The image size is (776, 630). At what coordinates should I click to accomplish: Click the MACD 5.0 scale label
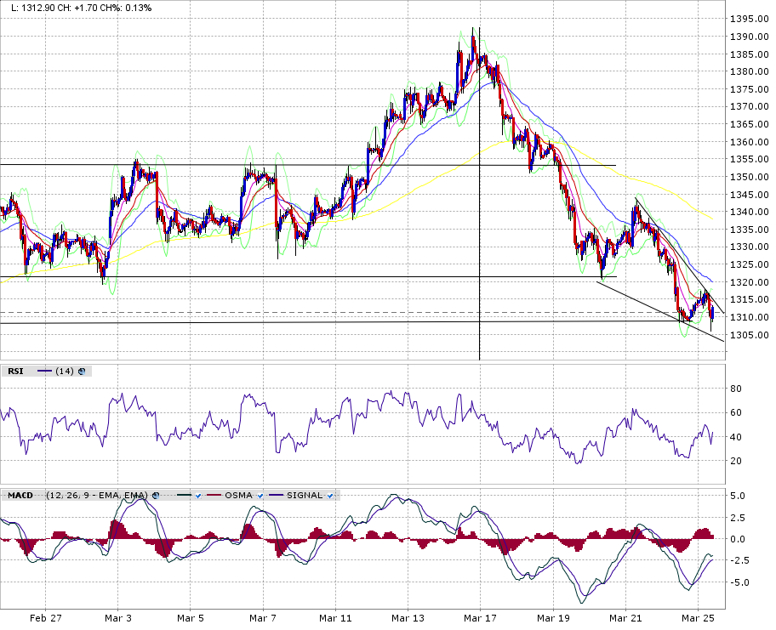(x=738, y=496)
